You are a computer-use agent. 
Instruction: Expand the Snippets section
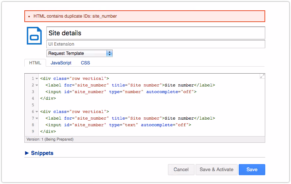coord(39,153)
